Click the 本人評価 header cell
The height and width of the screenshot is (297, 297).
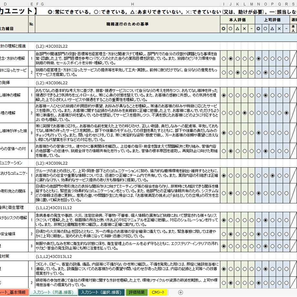(238, 20)
